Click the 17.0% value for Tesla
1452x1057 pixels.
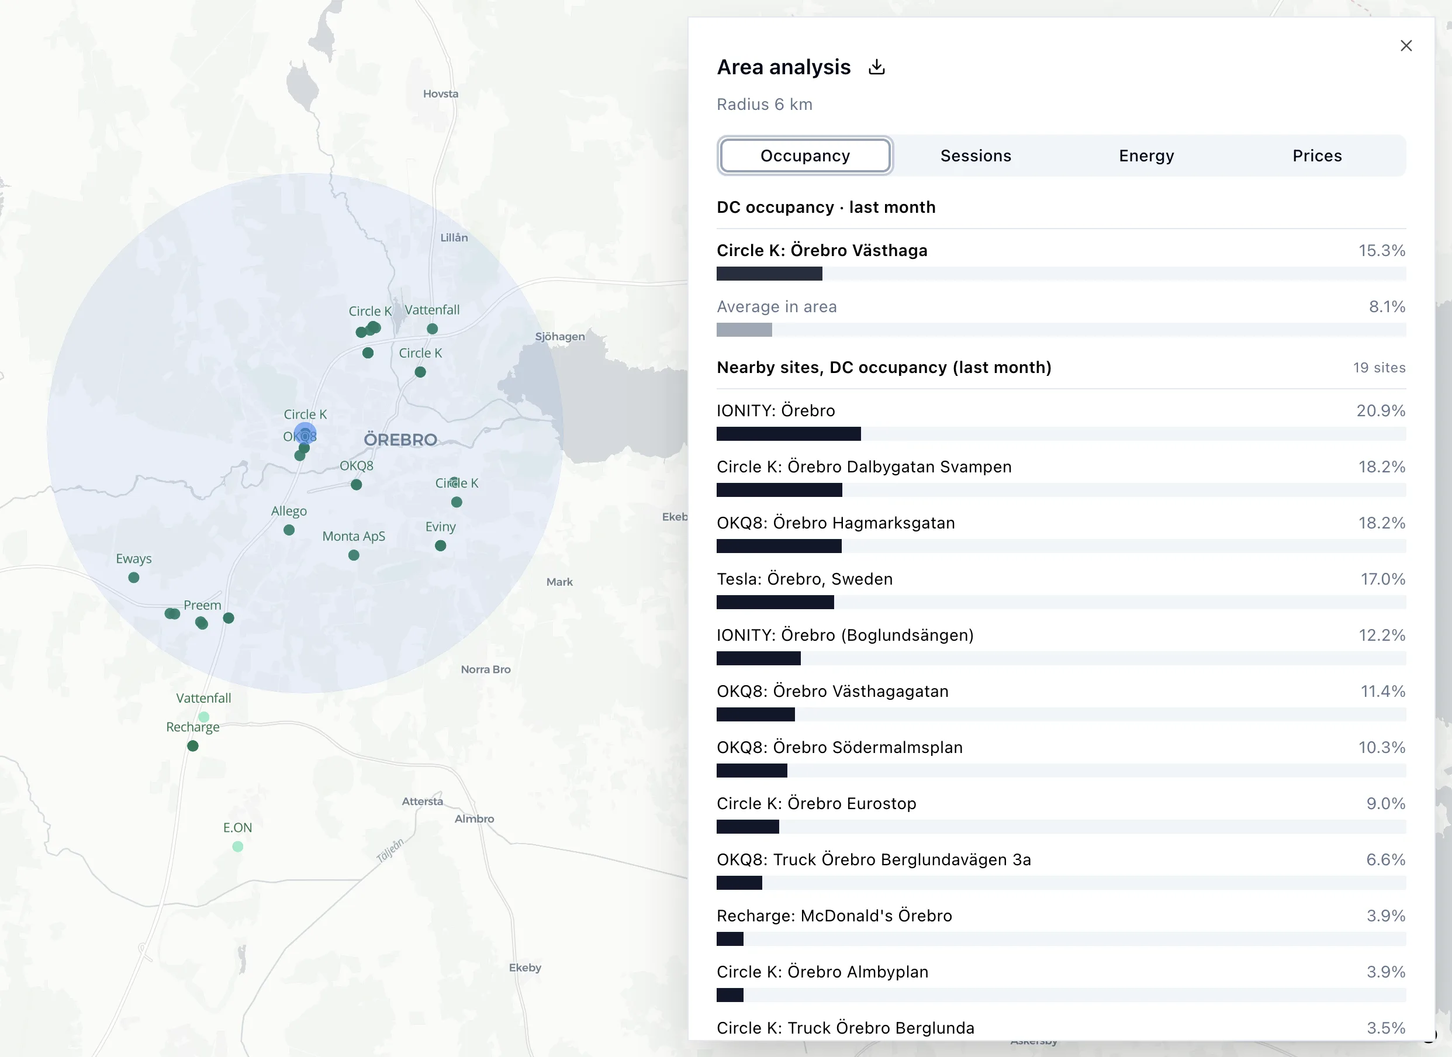pos(1383,579)
